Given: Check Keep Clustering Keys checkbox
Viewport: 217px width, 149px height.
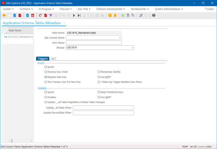Looking at the screenshot, I should click(99, 92).
